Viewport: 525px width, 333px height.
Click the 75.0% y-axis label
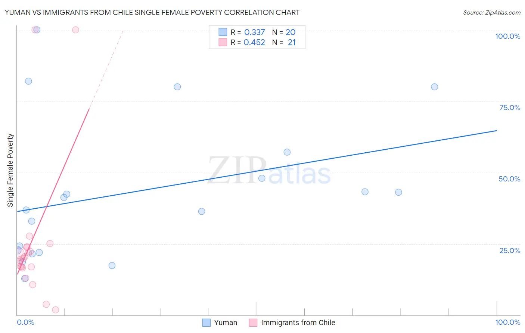coord(510,108)
